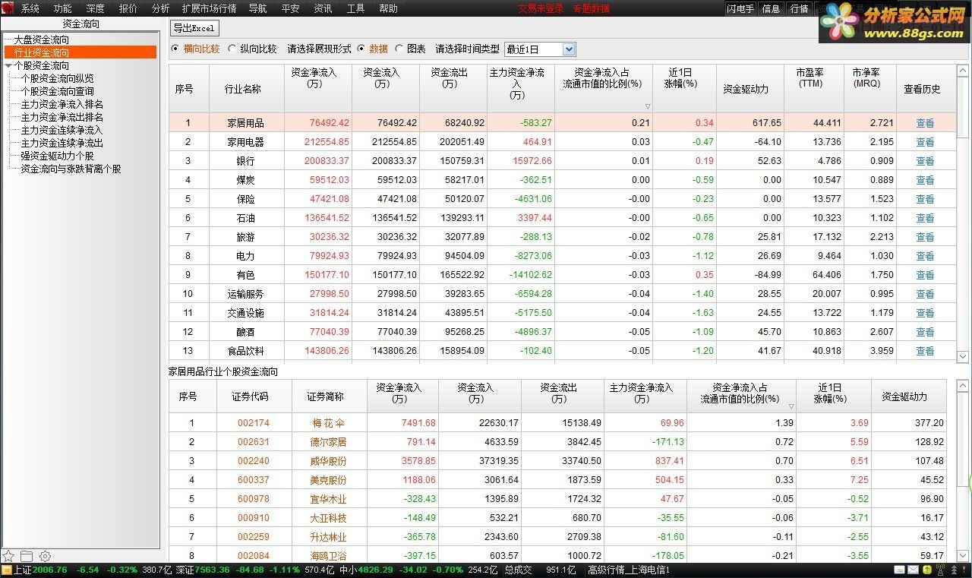
Task: Click 交易未登录 in title bar
Action: pos(541,9)
